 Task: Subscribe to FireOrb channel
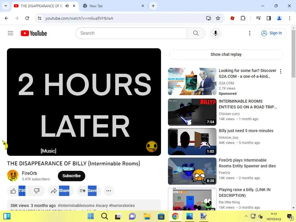pyautogui.click(x=71, y=176)
